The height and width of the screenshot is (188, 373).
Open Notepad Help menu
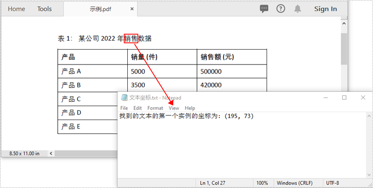click(x=190, y=108)
